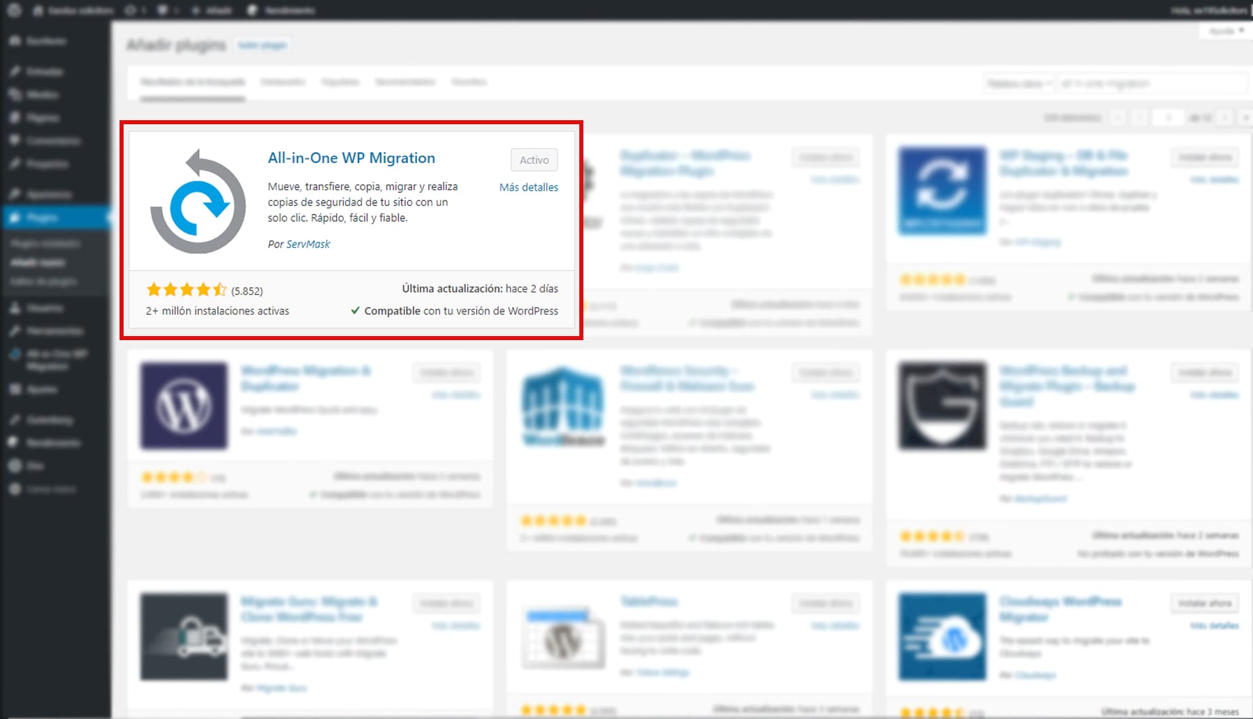
Task: Click the All-in-One WP Migration plugin logo
Action: [x=198, y=202]
